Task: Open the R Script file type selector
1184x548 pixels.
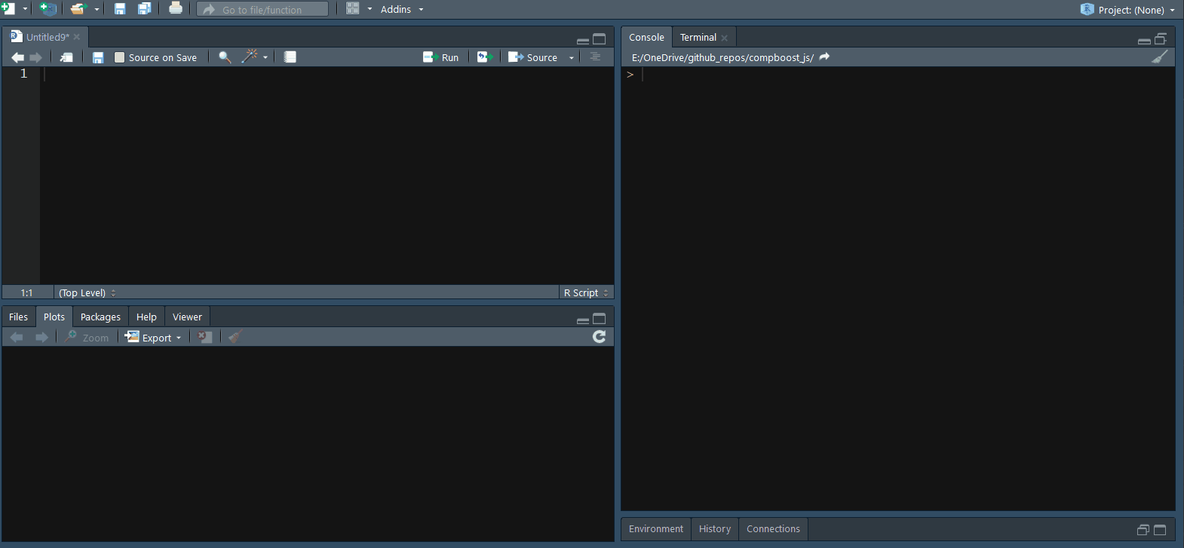Action: coord(586,292)
